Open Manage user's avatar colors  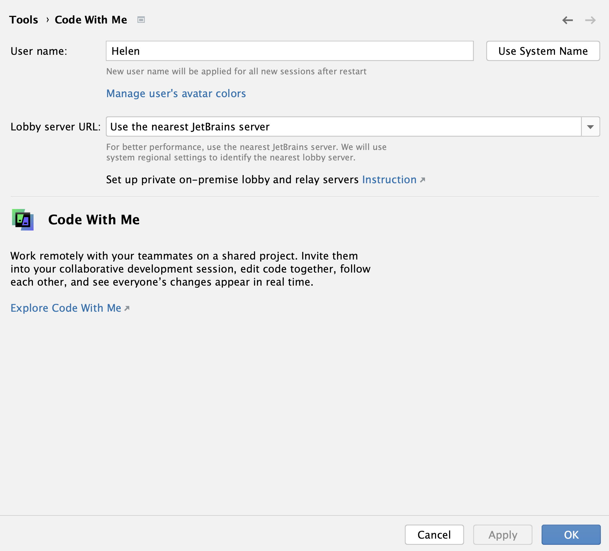pos(176,94)
